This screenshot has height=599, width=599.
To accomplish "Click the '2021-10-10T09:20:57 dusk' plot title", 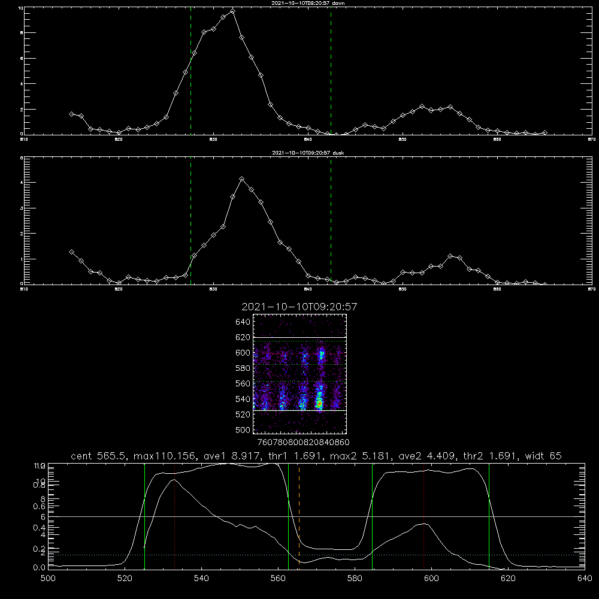I will pyautogui.click(x=308, y=153).
